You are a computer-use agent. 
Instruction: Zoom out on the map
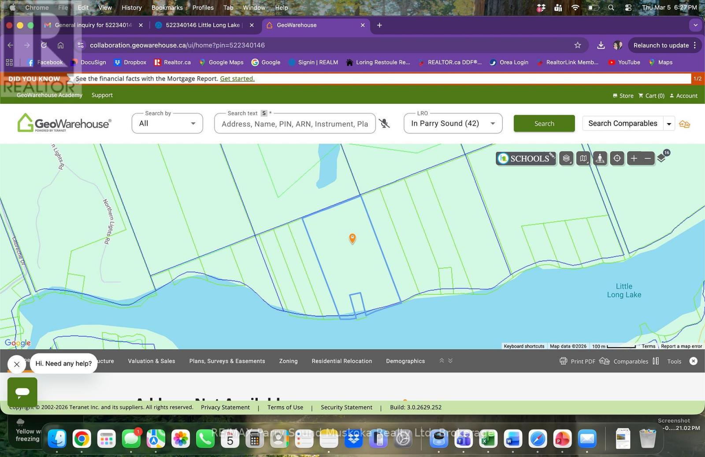coord(648,158)
